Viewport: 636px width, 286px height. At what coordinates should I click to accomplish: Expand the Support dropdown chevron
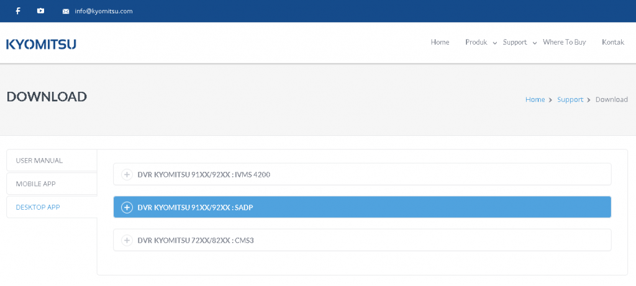[535, 43]
